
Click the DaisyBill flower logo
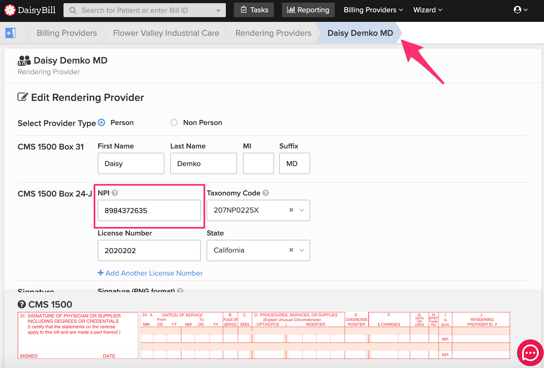click(10, 10)
